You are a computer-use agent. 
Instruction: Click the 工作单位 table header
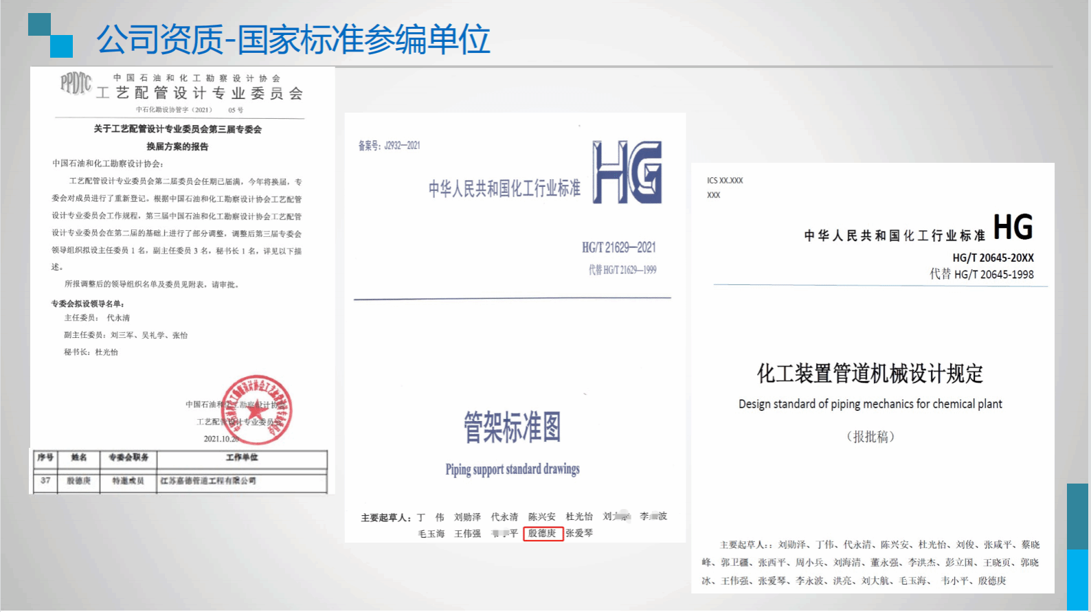pos(242,457)
